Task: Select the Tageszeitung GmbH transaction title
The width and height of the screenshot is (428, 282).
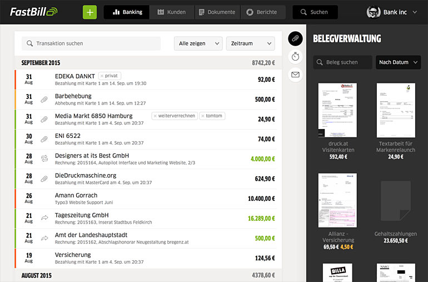Action: pos(82,215)
